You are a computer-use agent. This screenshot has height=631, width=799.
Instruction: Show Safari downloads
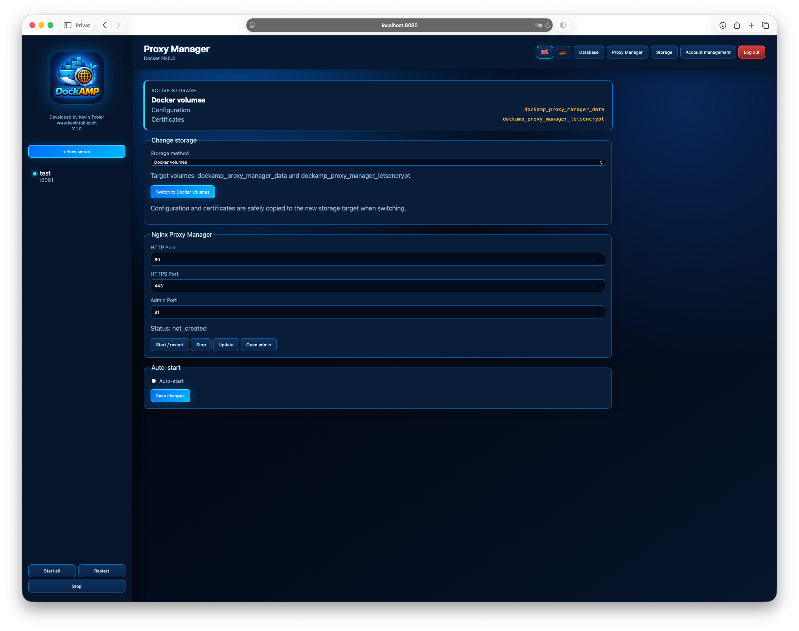[x=723, y=25]
